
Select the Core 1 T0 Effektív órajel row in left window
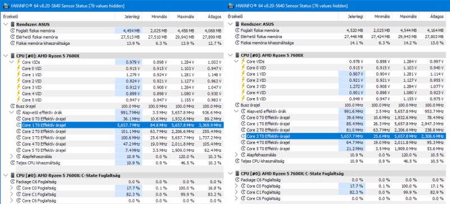point(112,125)
